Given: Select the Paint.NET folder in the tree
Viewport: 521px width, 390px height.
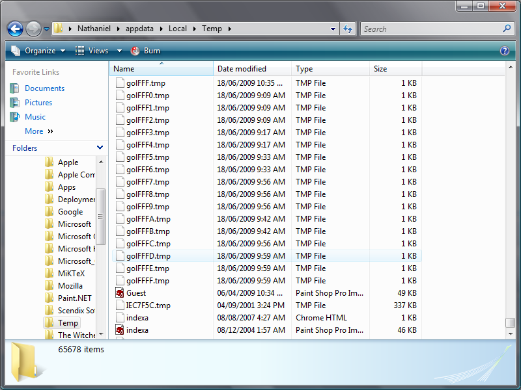Looking at the screenshot, I should (x=75, y=298).
